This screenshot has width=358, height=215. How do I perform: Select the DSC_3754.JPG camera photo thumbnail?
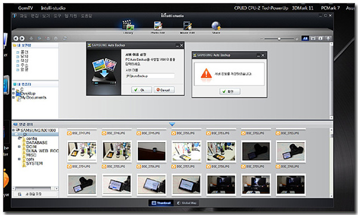pyautogui.click(x=82, y=185)
